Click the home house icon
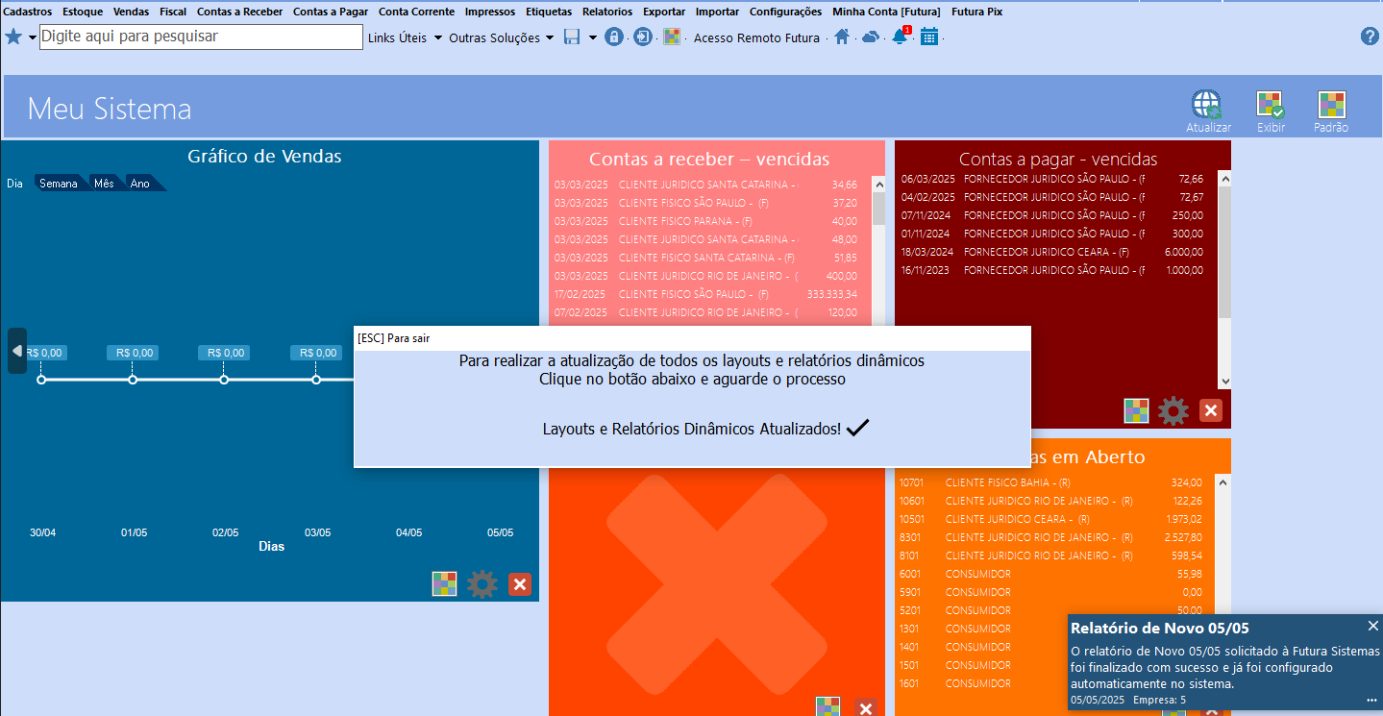Image resolution: width=1383 pixels, height=716 pixels. coord(842,37)
